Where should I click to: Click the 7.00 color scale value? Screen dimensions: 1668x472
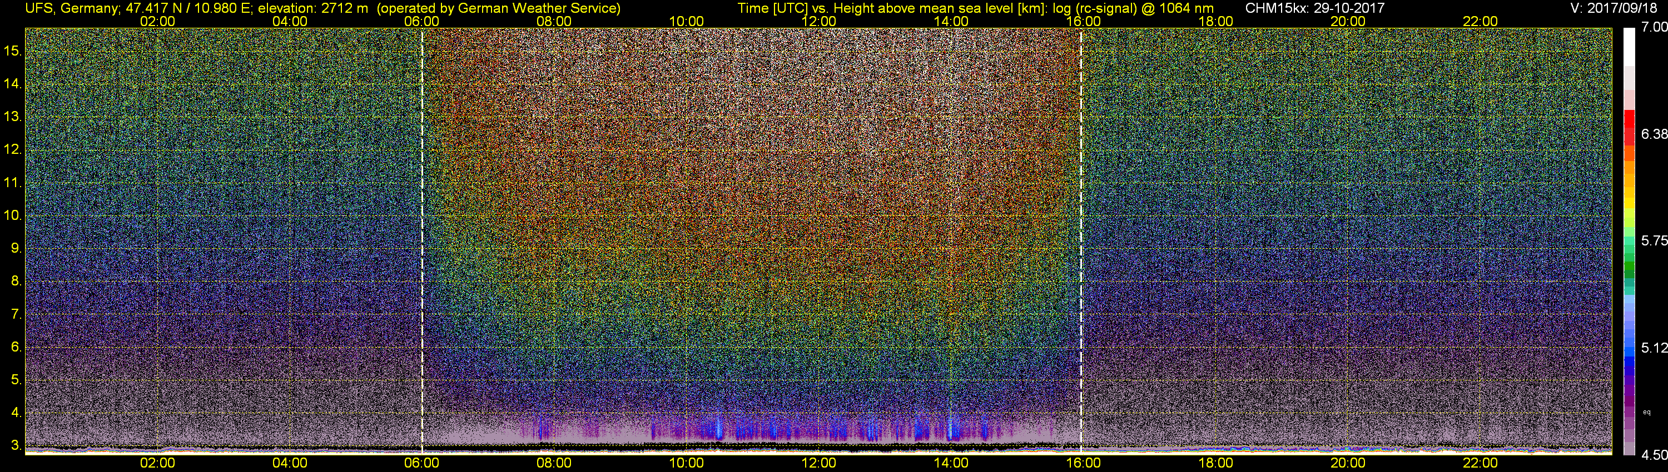click(1655, 27)
